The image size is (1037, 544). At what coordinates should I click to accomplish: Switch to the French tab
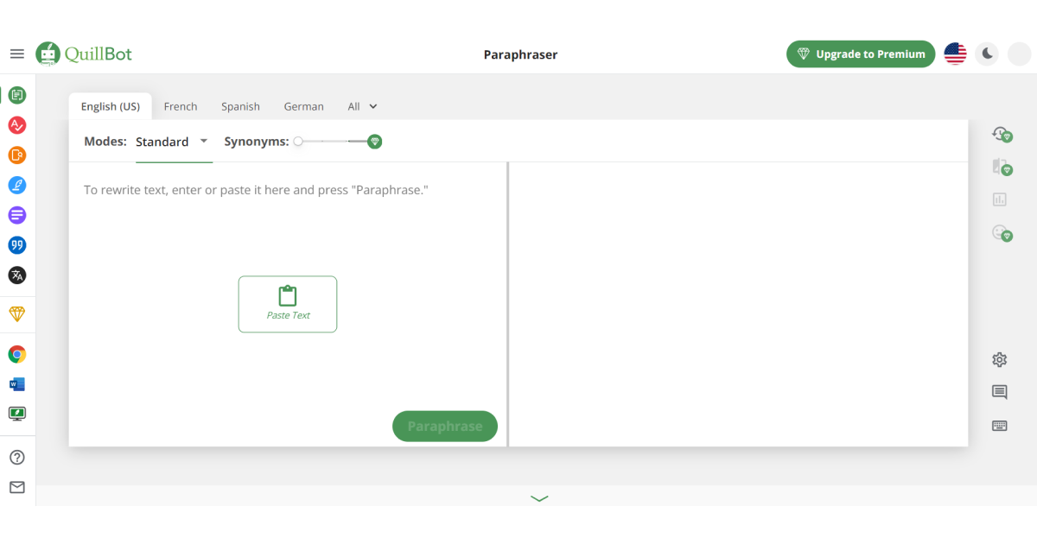tap(181, 106)
